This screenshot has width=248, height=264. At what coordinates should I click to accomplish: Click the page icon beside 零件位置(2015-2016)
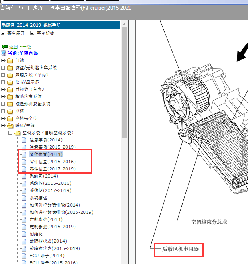click(24, 162)
